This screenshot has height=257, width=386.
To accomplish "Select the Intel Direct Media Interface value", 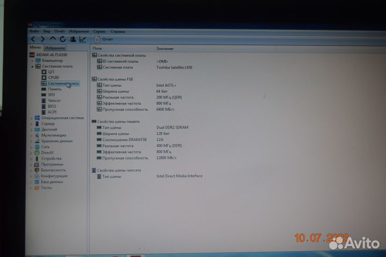I will pos(180,176).
